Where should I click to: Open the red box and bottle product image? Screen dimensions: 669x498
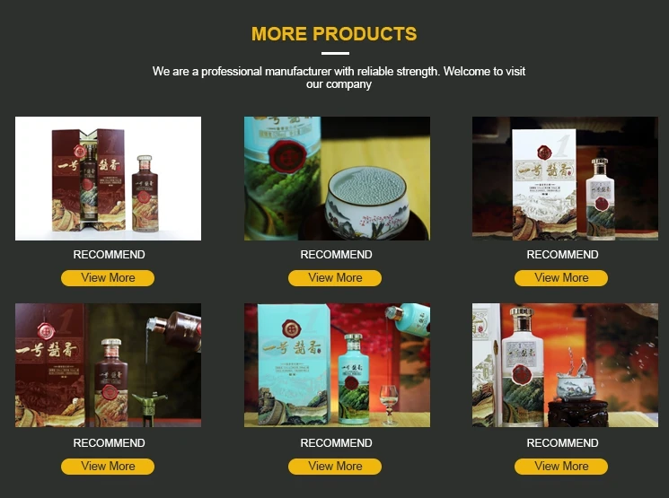pyautogui.click(x=108, y=179)
